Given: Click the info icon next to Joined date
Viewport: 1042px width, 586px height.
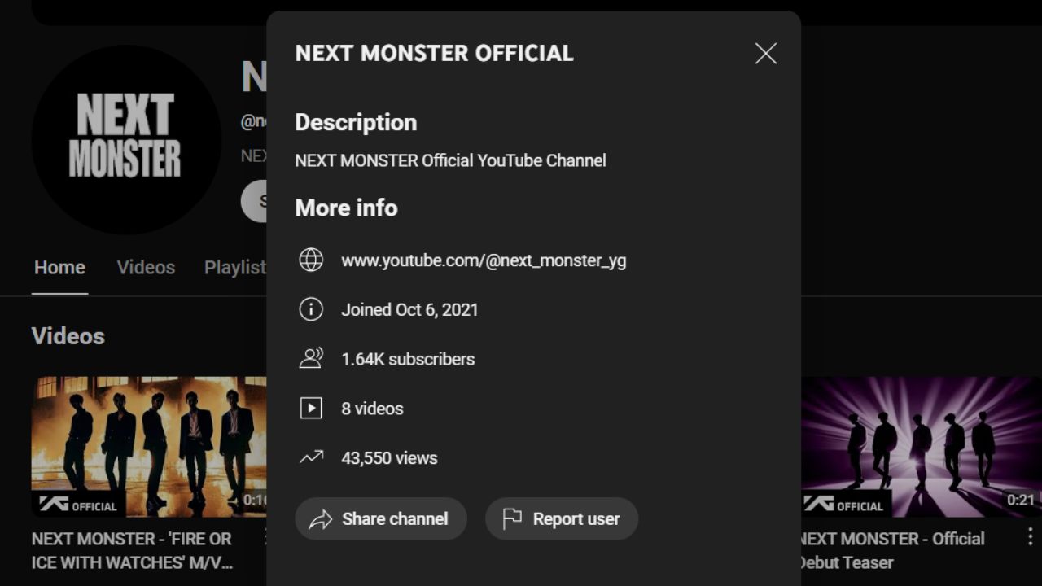Looking at the screenshot, I should tap(311, 309).
